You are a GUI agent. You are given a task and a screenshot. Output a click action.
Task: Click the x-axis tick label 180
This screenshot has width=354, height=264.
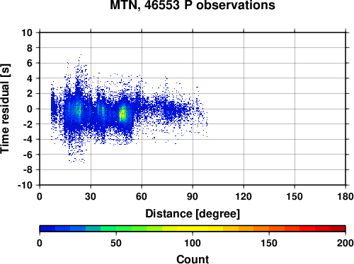point(346,196)
